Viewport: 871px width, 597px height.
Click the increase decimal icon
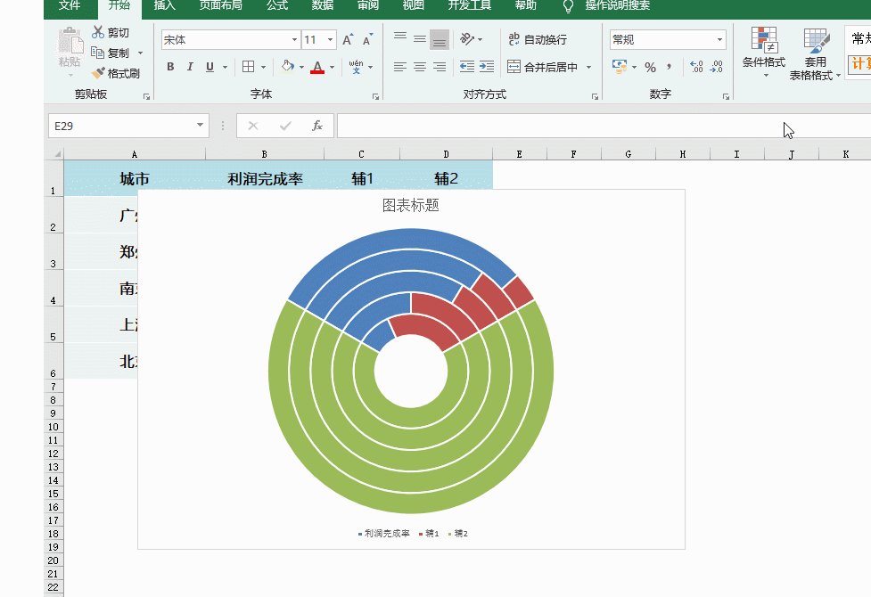click(x=694, y=67)
